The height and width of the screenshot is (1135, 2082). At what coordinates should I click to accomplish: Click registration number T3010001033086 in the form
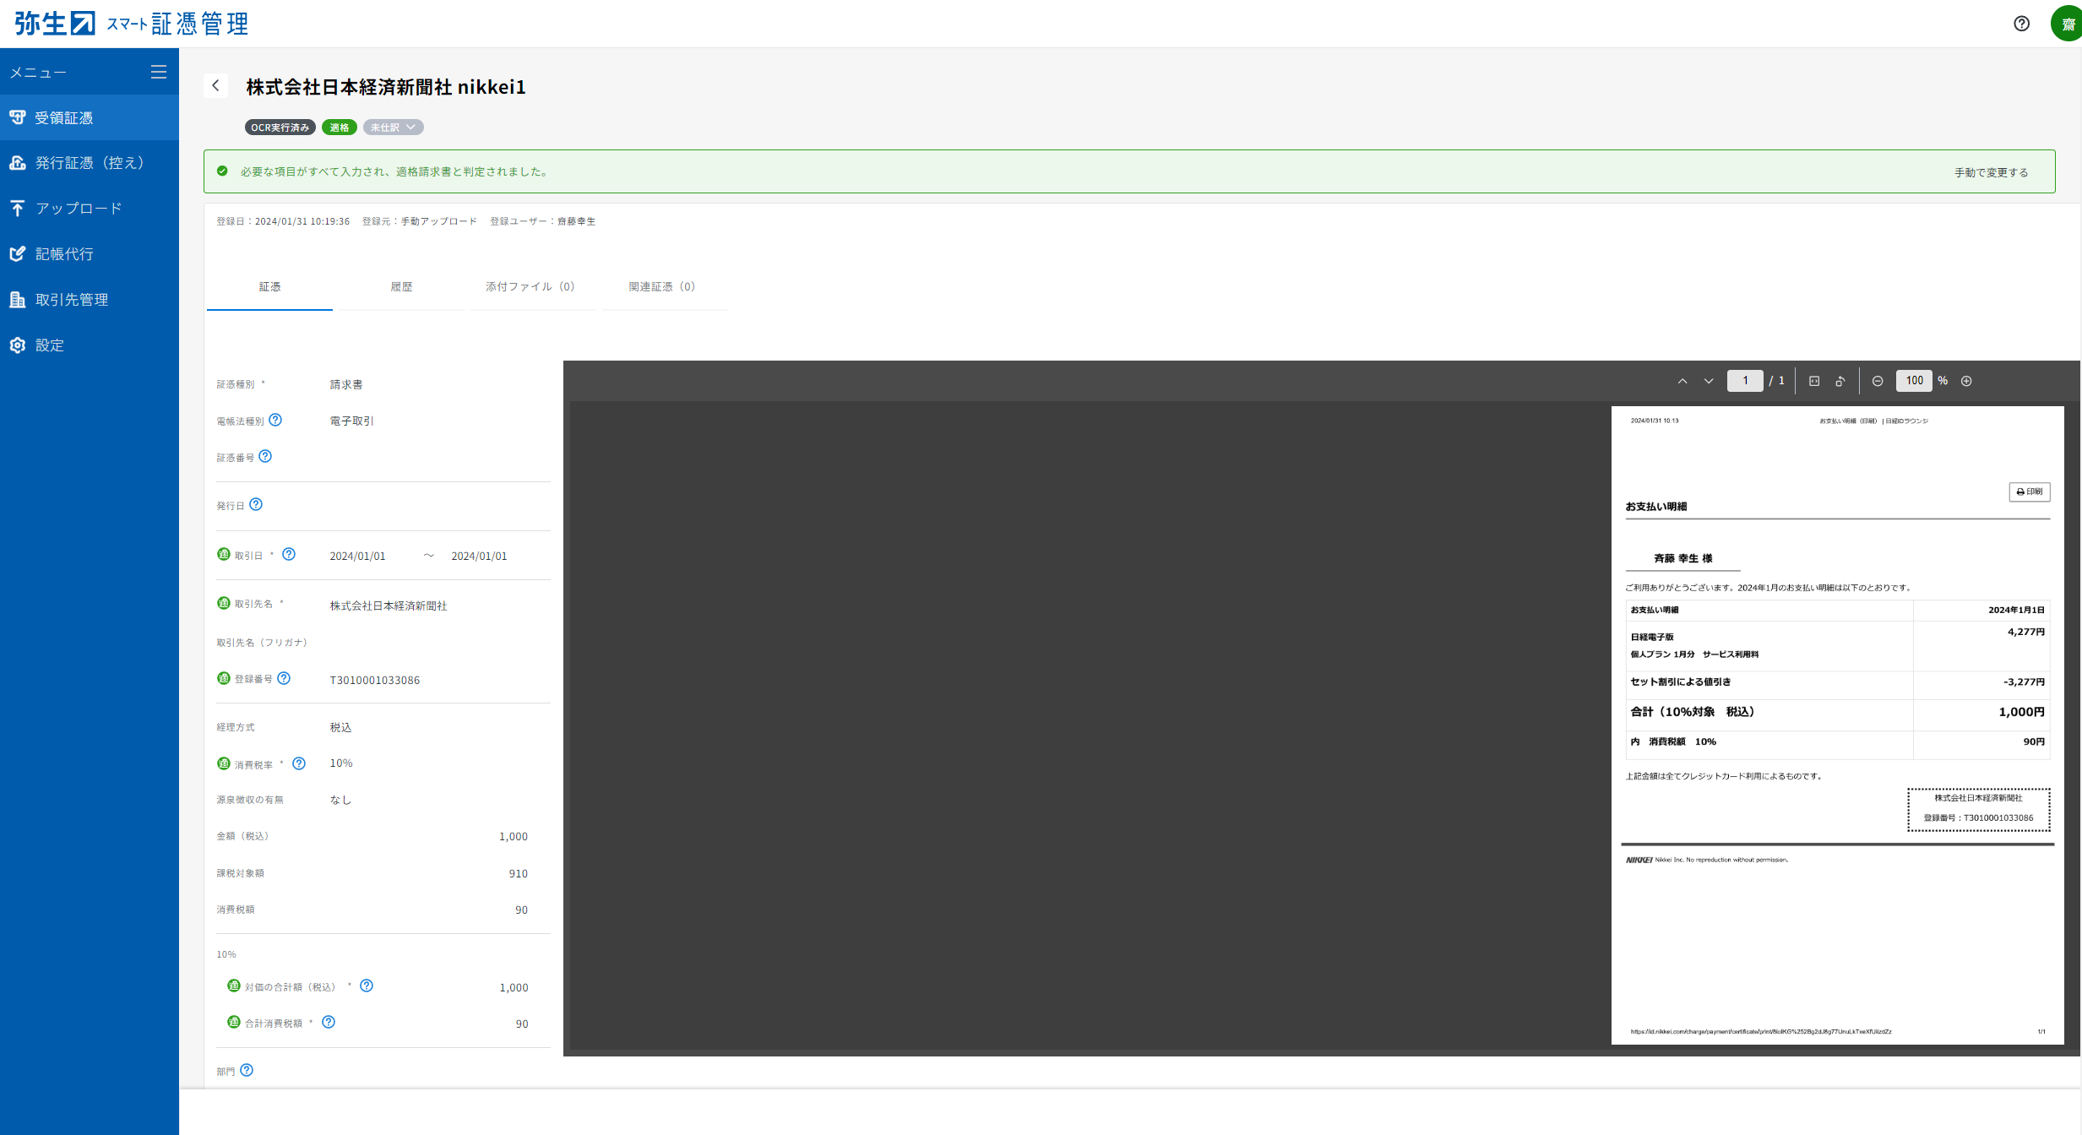click(x=374, y=680)
